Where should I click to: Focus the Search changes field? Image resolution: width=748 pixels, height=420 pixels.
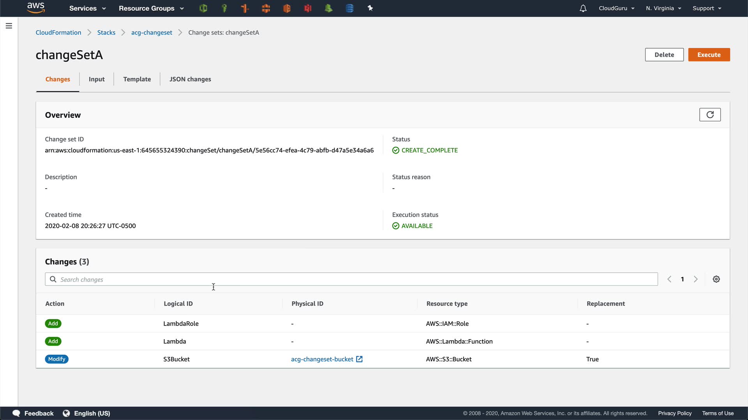tap(351, 279)
